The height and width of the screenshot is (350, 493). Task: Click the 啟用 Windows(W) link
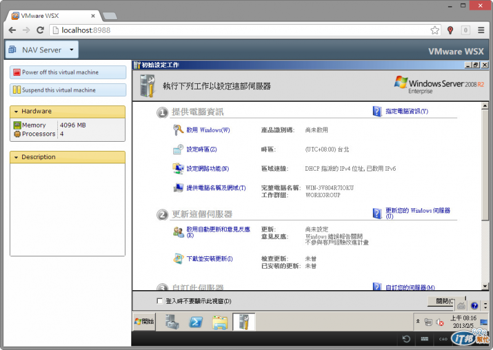[208, 130]
